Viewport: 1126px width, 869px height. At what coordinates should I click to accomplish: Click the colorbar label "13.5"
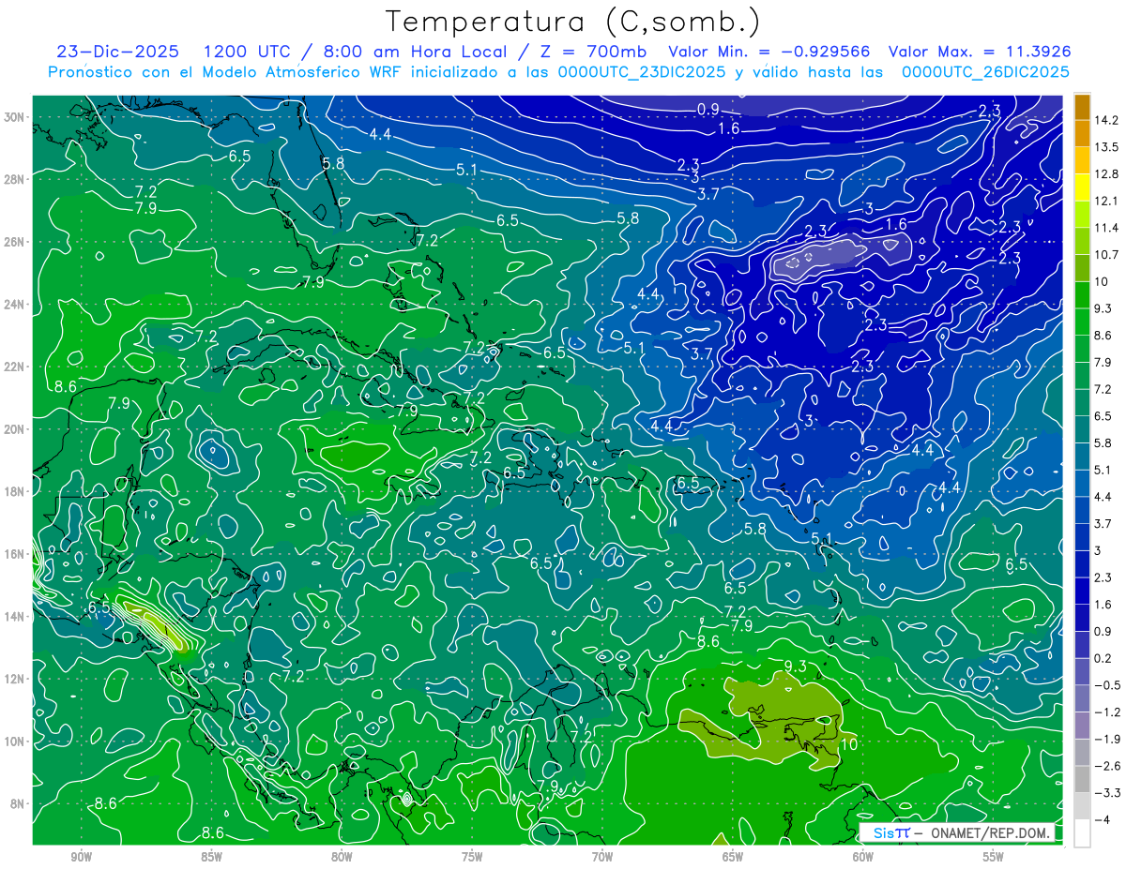pos(1106,147)
